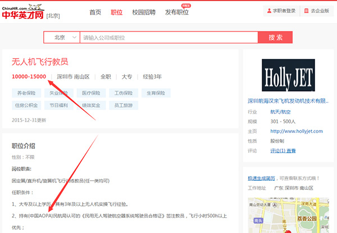Click the 南头 station marker on the map
The image size is (337, 233).
(258, 221)
